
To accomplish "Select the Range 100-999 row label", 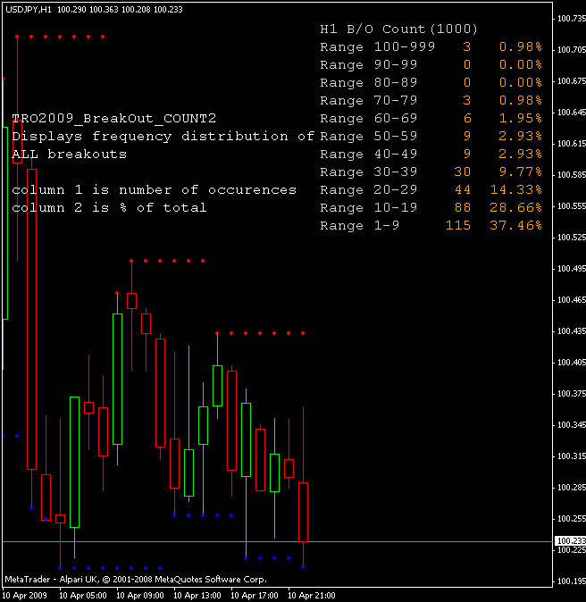I will pyautogui.click(x=377, y=46).
